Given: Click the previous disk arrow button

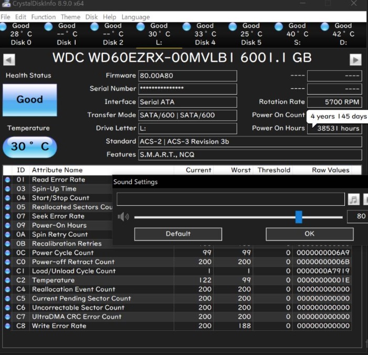Looking at the screenshot, I should pos(9,59).
